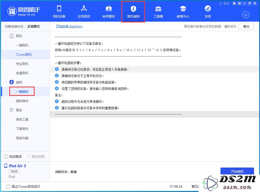Click the 登录 login icon

[x=220, y=3]
